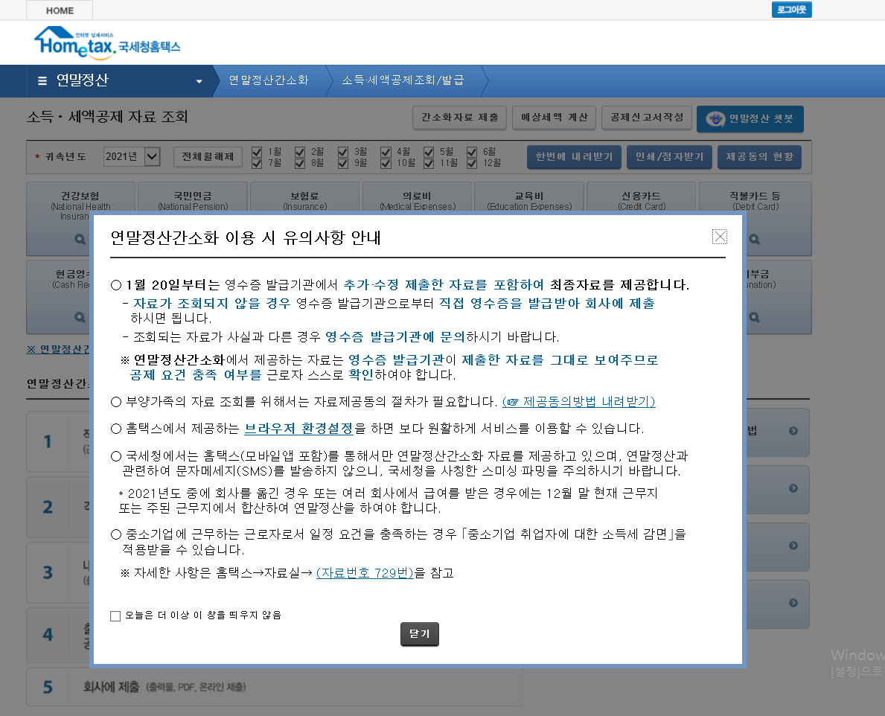Uncheck the 9월 checkbox

pyautogui.click(x=342, y=163)
